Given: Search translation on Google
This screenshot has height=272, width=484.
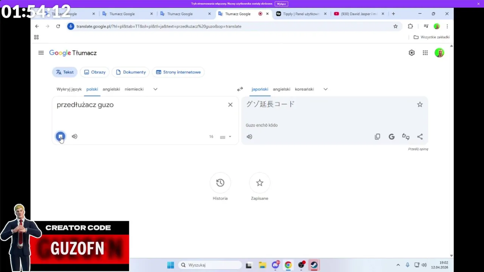Looking at the screenshot, I should (391, 137).
